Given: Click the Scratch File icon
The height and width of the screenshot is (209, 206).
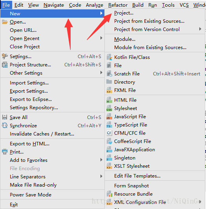Looking at the screenshot, I should pyautogui.click(x=109, y=74).
